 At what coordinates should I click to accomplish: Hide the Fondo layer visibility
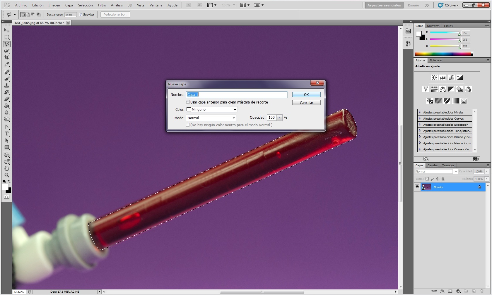click(x=417, y=187)
